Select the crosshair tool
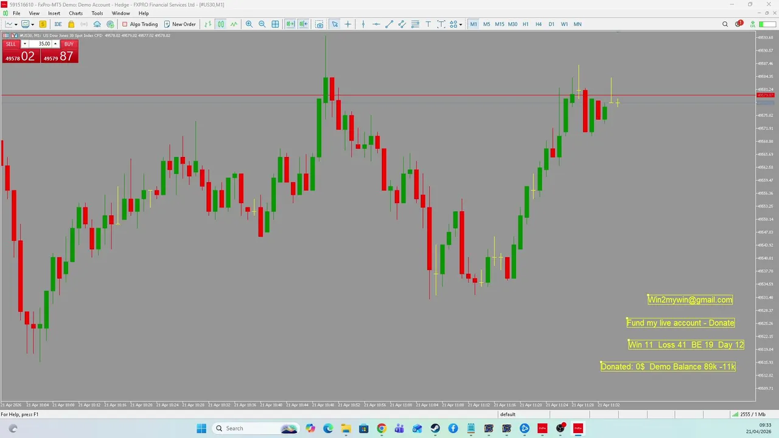 [x=348, y=24]
